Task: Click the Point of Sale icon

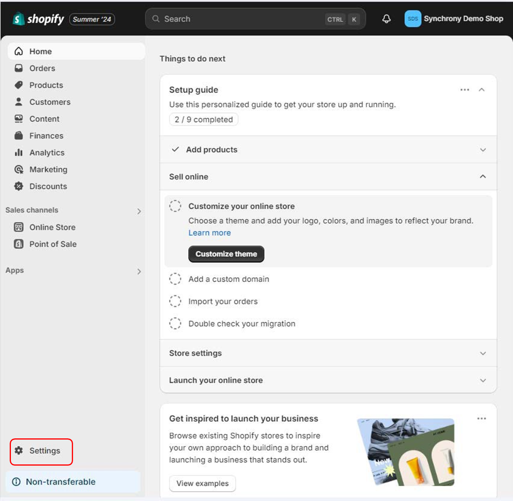Action: [x=19, y=244]
